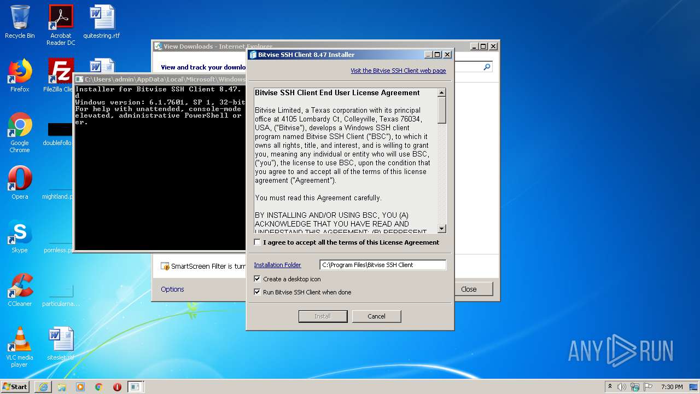The height and width of the screenshot is (394, 700).
Task: Click the installation folder path field
Action: tap(383, 265)
